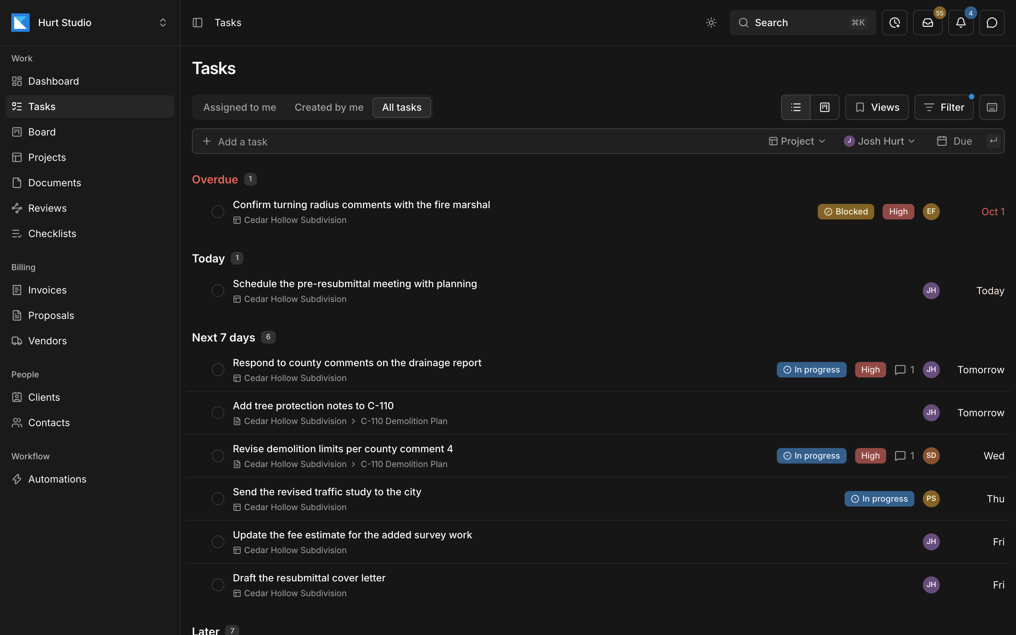Open notifications bell icon

[961, 23]
